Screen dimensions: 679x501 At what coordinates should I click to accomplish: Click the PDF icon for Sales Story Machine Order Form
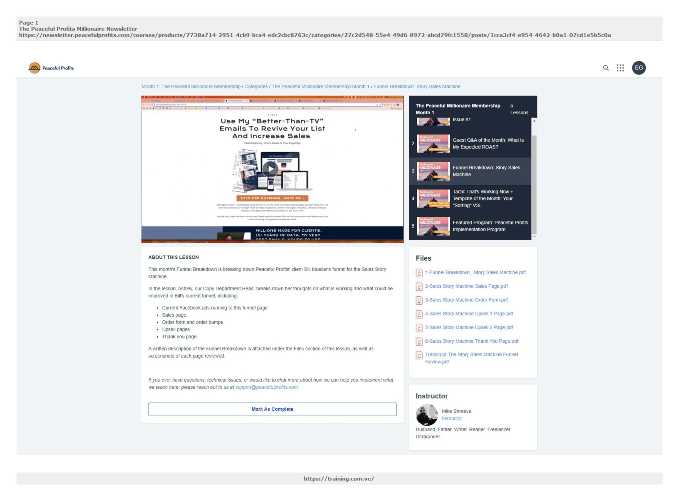[x=419, y=300]
